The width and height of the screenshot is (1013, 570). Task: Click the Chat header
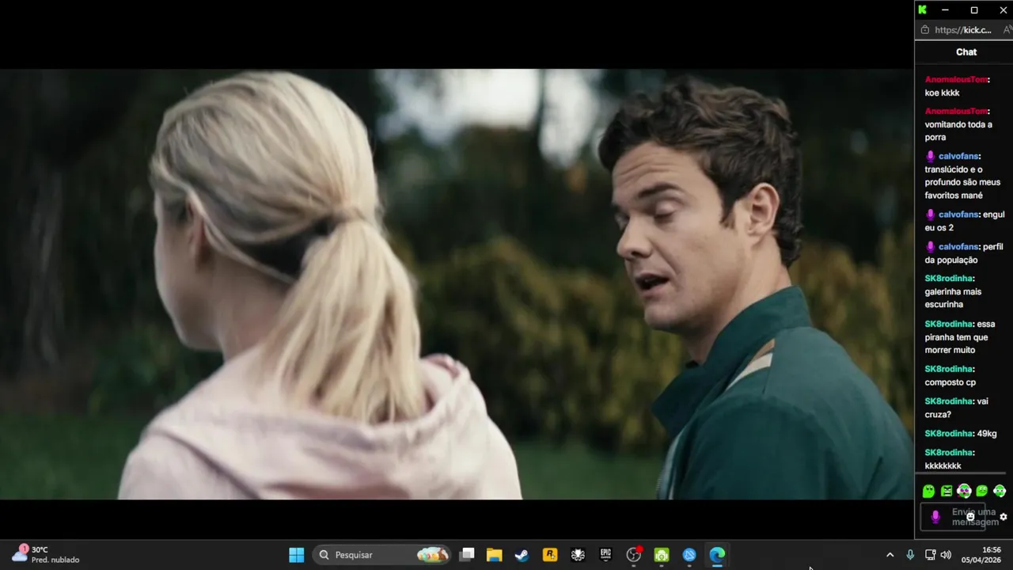[x=966, y=51]
